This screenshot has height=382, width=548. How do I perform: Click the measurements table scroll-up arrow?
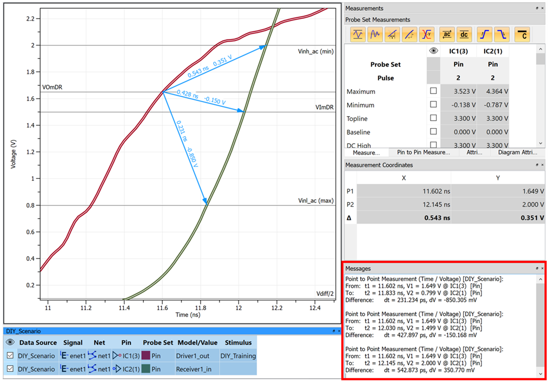click(x=540, y=49)
